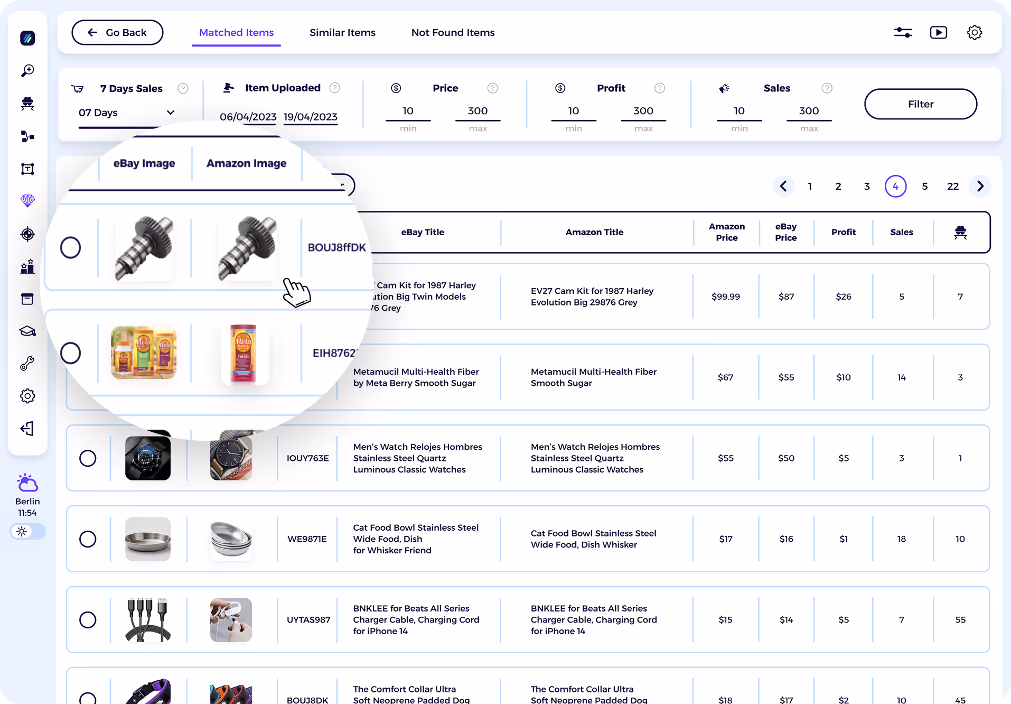This screenshot has height=704, width=1011.
Task: Play the tutorial video icon in top bar
Action: (939, 32)
